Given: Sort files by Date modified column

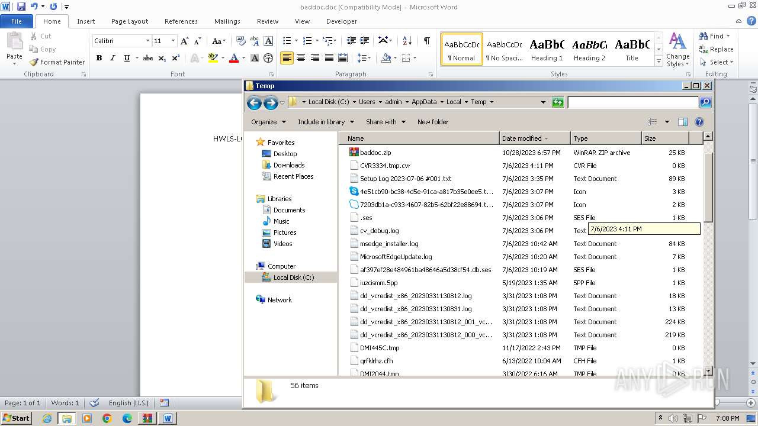Looking at the screenshot, I should (x=535, y=138).
